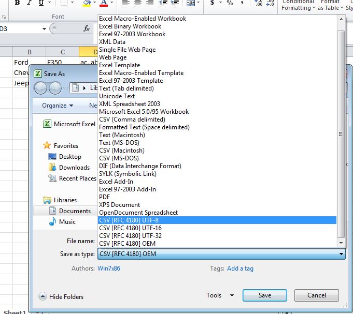Toggle Italic formatting in ribbon
Screen dimensions: 353x314
[x=29, y=3]
